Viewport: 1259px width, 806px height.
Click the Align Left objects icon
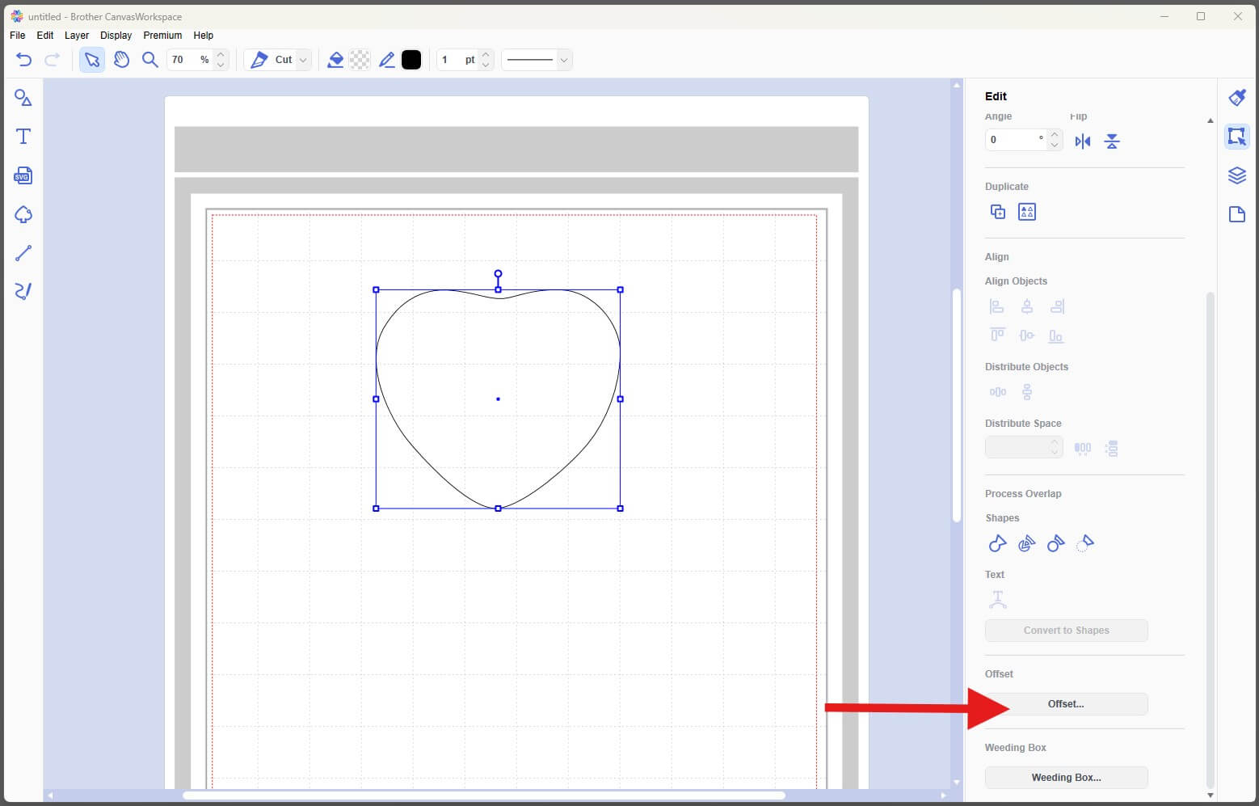[x=997, y=306]
